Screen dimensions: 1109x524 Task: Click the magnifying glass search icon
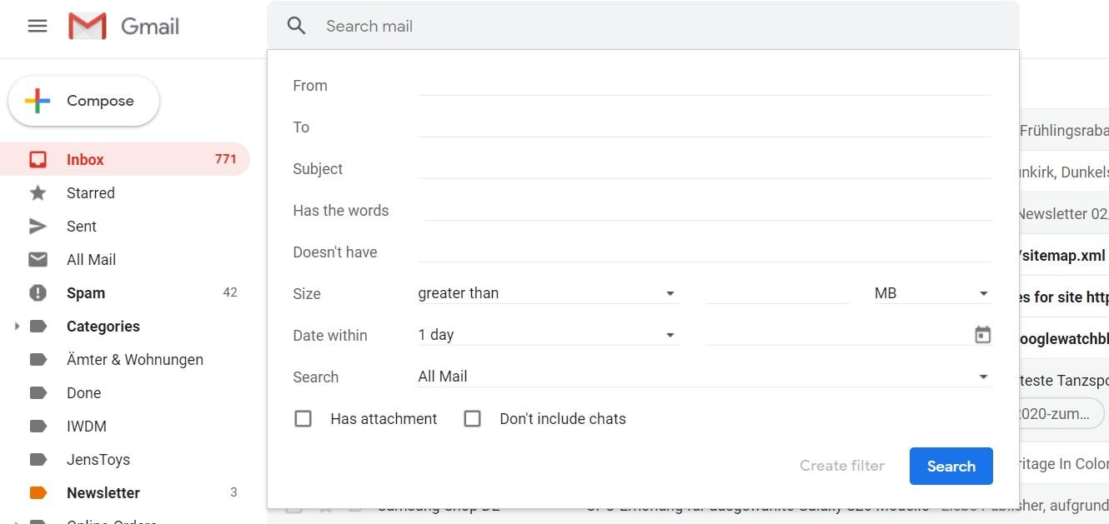(x=297, y=26)
